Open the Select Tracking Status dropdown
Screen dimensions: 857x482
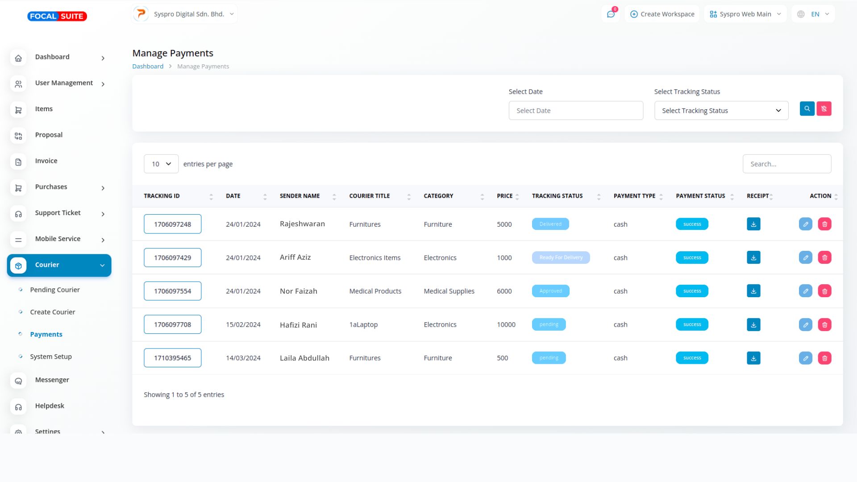721,111
